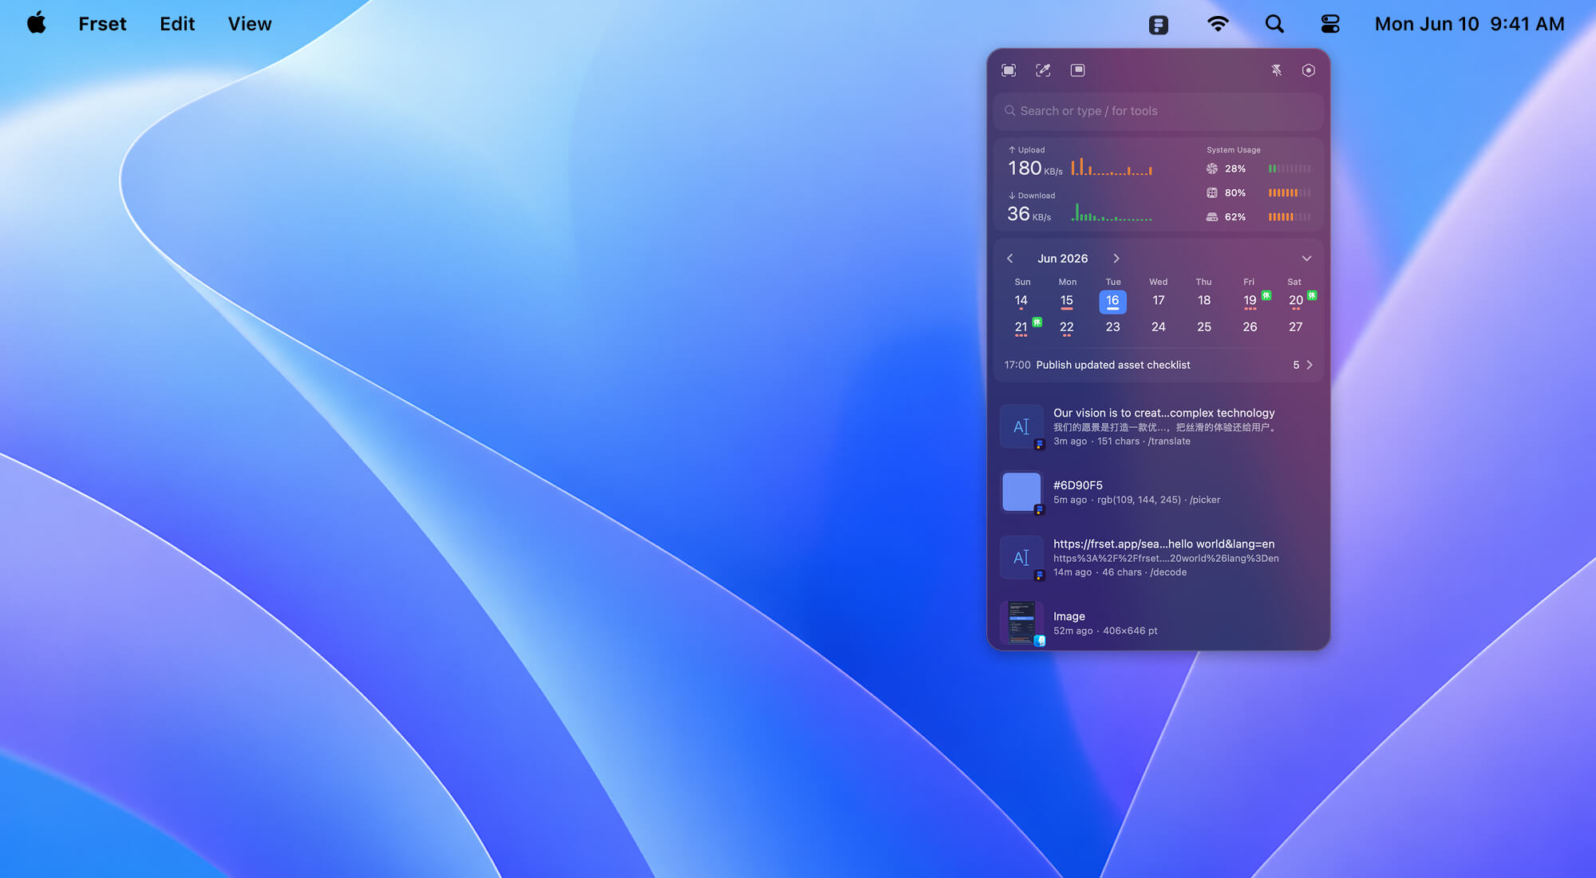
Task: Open Spotlight search in menu bar
Action: point(1274,24)
